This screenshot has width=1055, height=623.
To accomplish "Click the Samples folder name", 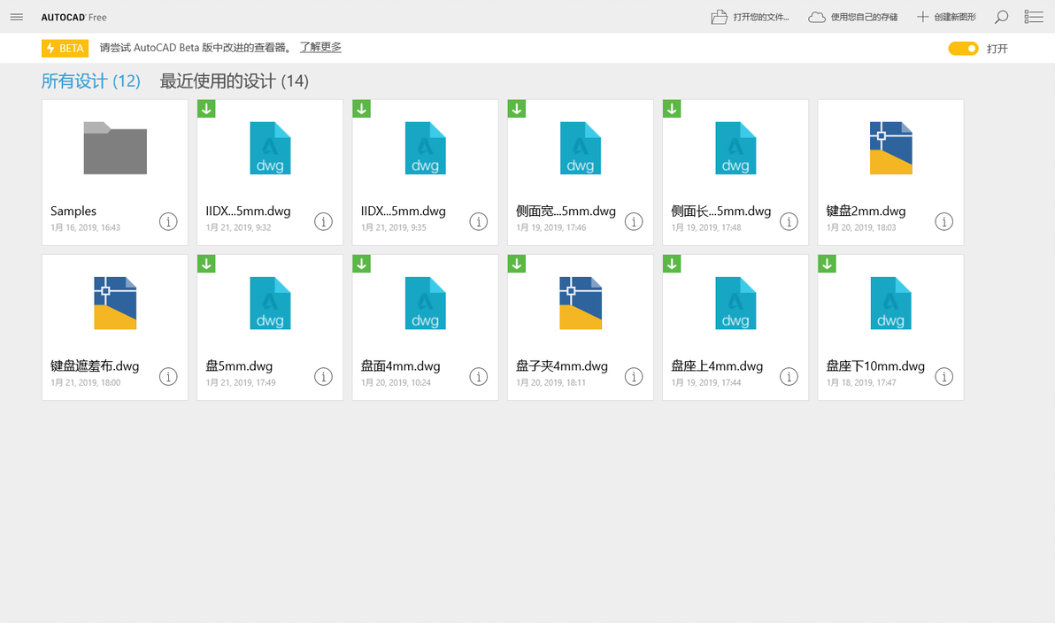I will coord(73,212).
